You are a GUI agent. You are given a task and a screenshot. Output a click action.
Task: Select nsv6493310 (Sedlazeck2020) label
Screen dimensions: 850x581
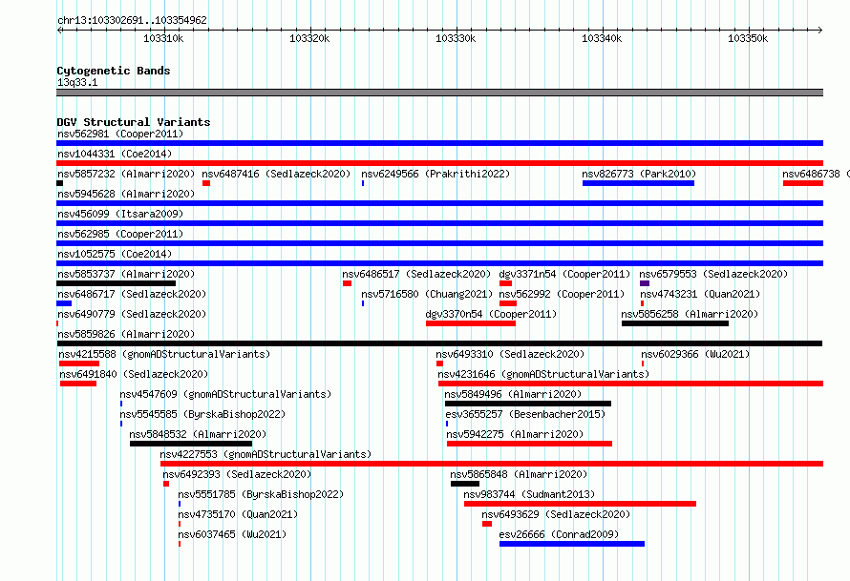510,354
